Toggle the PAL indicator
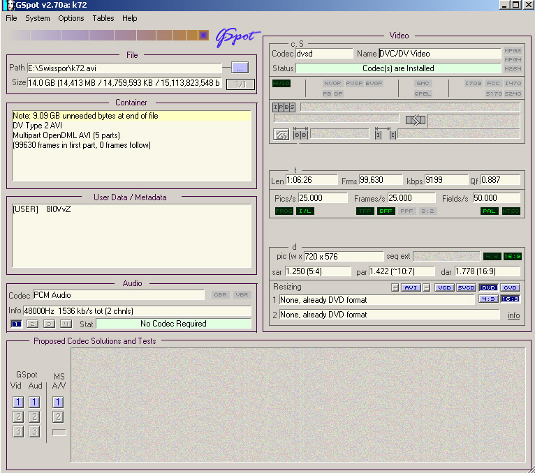535x473 pixels. (489, 211)
